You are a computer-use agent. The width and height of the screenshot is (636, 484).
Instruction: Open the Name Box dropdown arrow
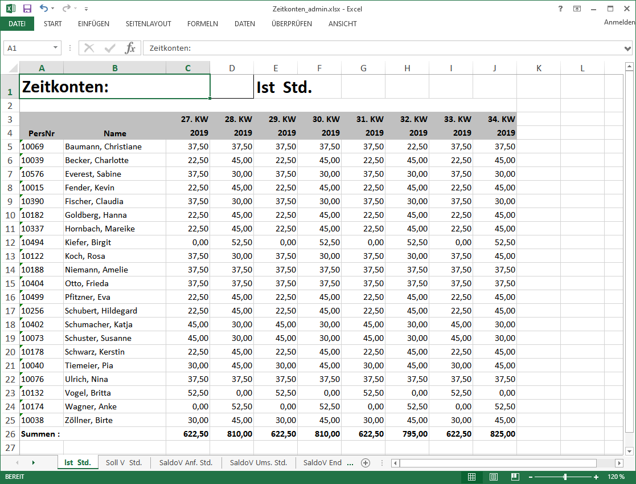click(x=56, y=48)
